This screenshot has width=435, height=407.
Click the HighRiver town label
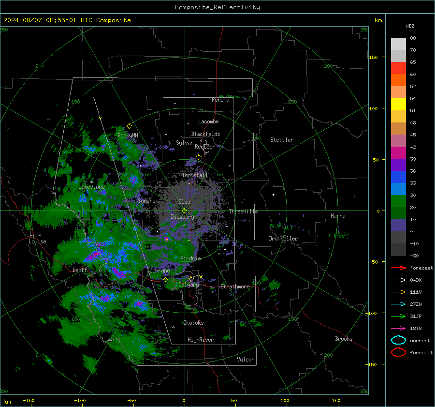coord(201,340)
